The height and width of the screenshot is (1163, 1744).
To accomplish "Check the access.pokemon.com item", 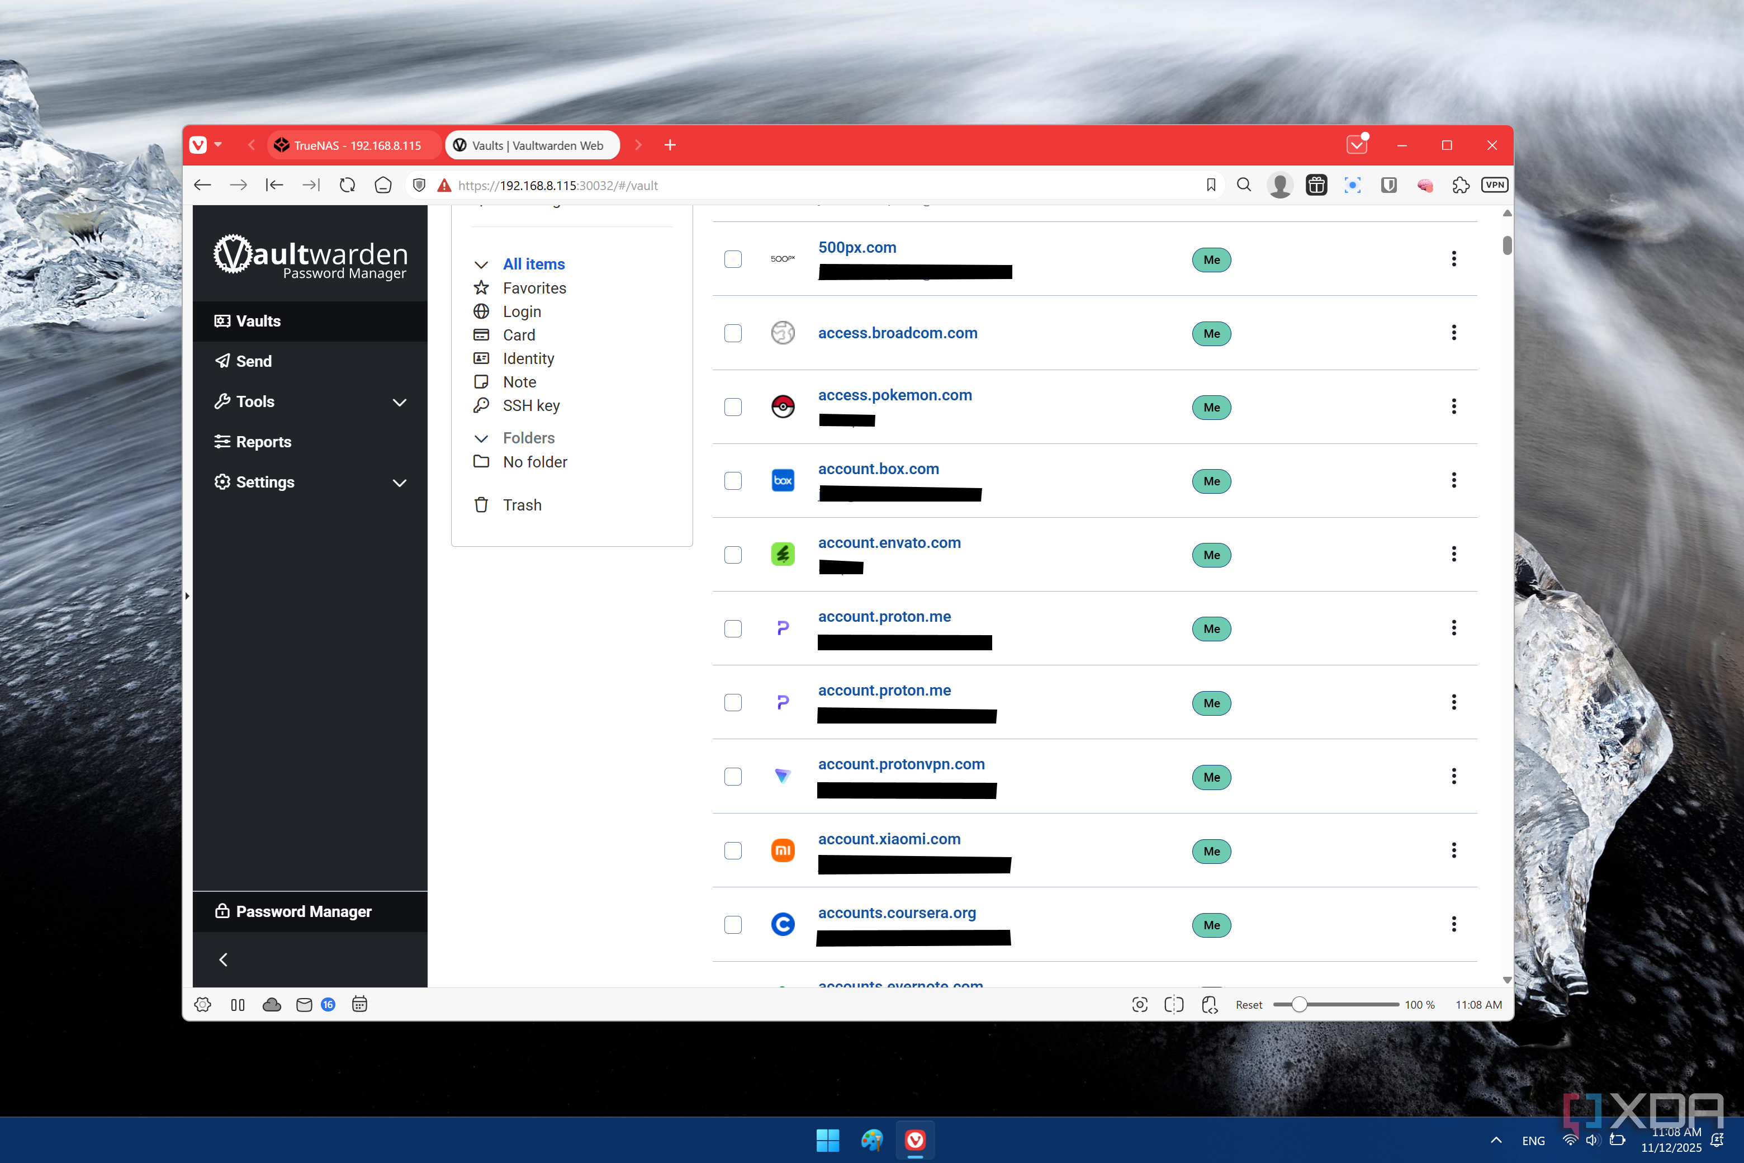I will (733, 407).
